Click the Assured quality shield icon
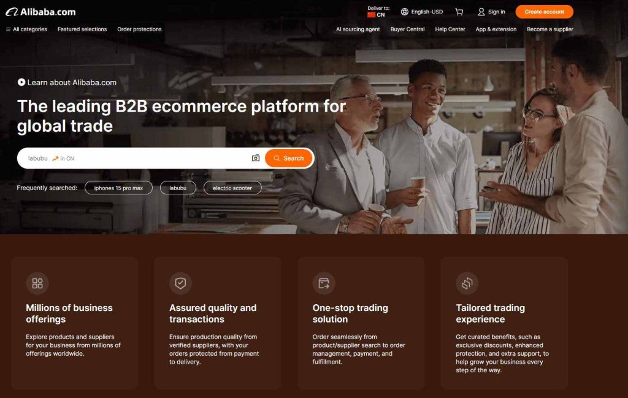Viewport: 628px width, 398px height. pos(180,283)
